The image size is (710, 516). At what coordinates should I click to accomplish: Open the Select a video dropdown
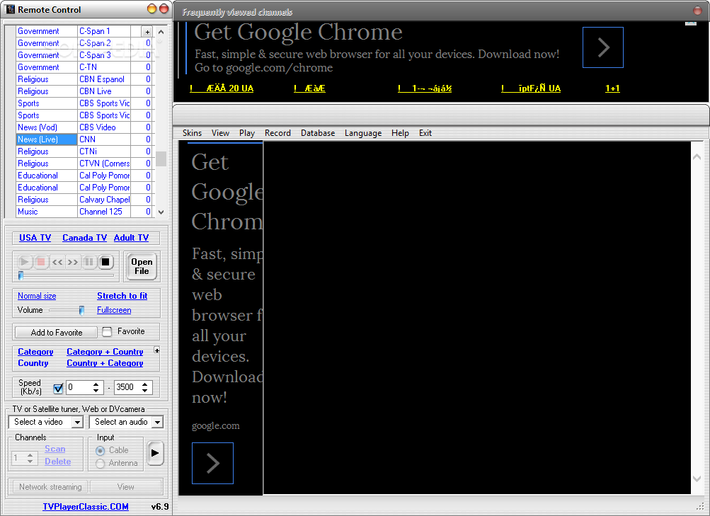pos(77,423)
